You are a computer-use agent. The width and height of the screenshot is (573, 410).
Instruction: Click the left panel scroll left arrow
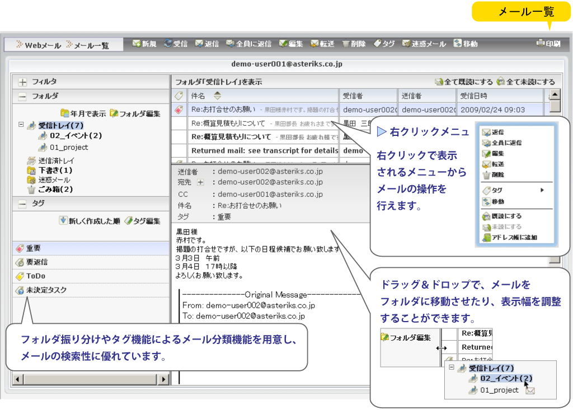pos(18,379)
